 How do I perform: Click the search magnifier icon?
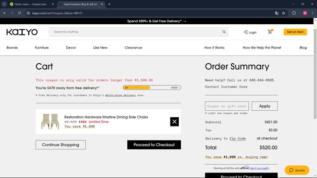[x=224, y=32]
